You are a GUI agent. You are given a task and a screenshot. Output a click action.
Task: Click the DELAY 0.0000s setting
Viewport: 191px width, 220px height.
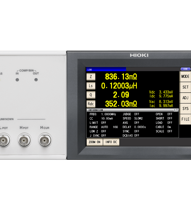click(134, 127)
